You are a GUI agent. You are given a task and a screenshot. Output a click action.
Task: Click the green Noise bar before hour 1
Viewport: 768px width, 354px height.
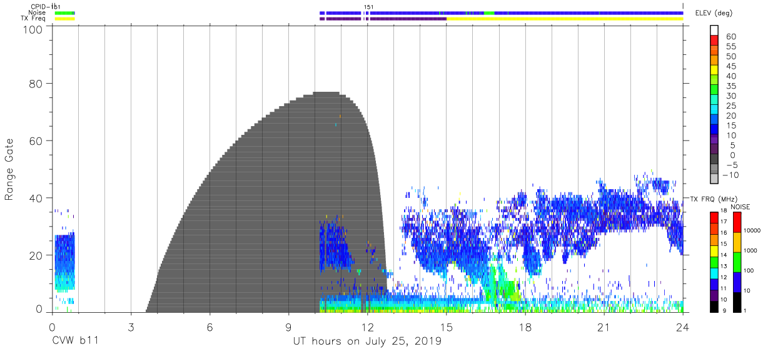coord(64,12)
